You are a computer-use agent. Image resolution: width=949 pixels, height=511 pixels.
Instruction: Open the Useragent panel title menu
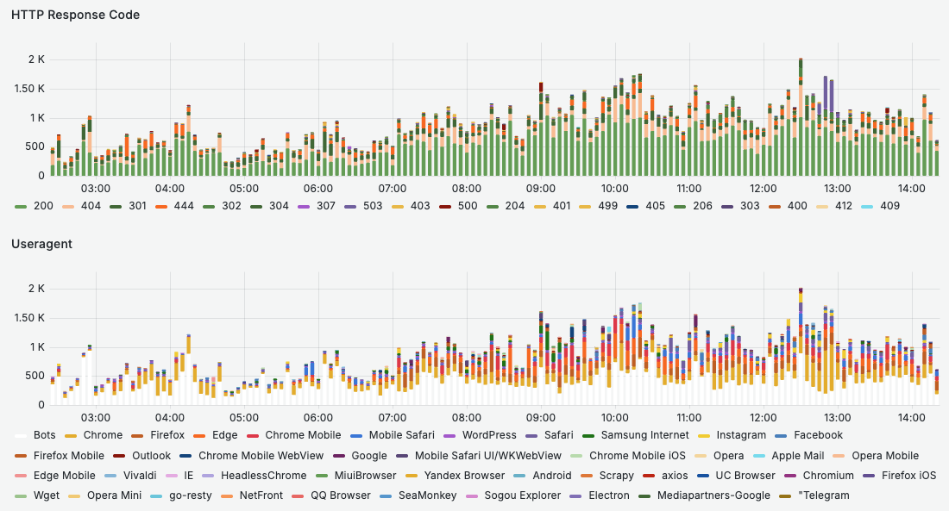pos(43,245)
